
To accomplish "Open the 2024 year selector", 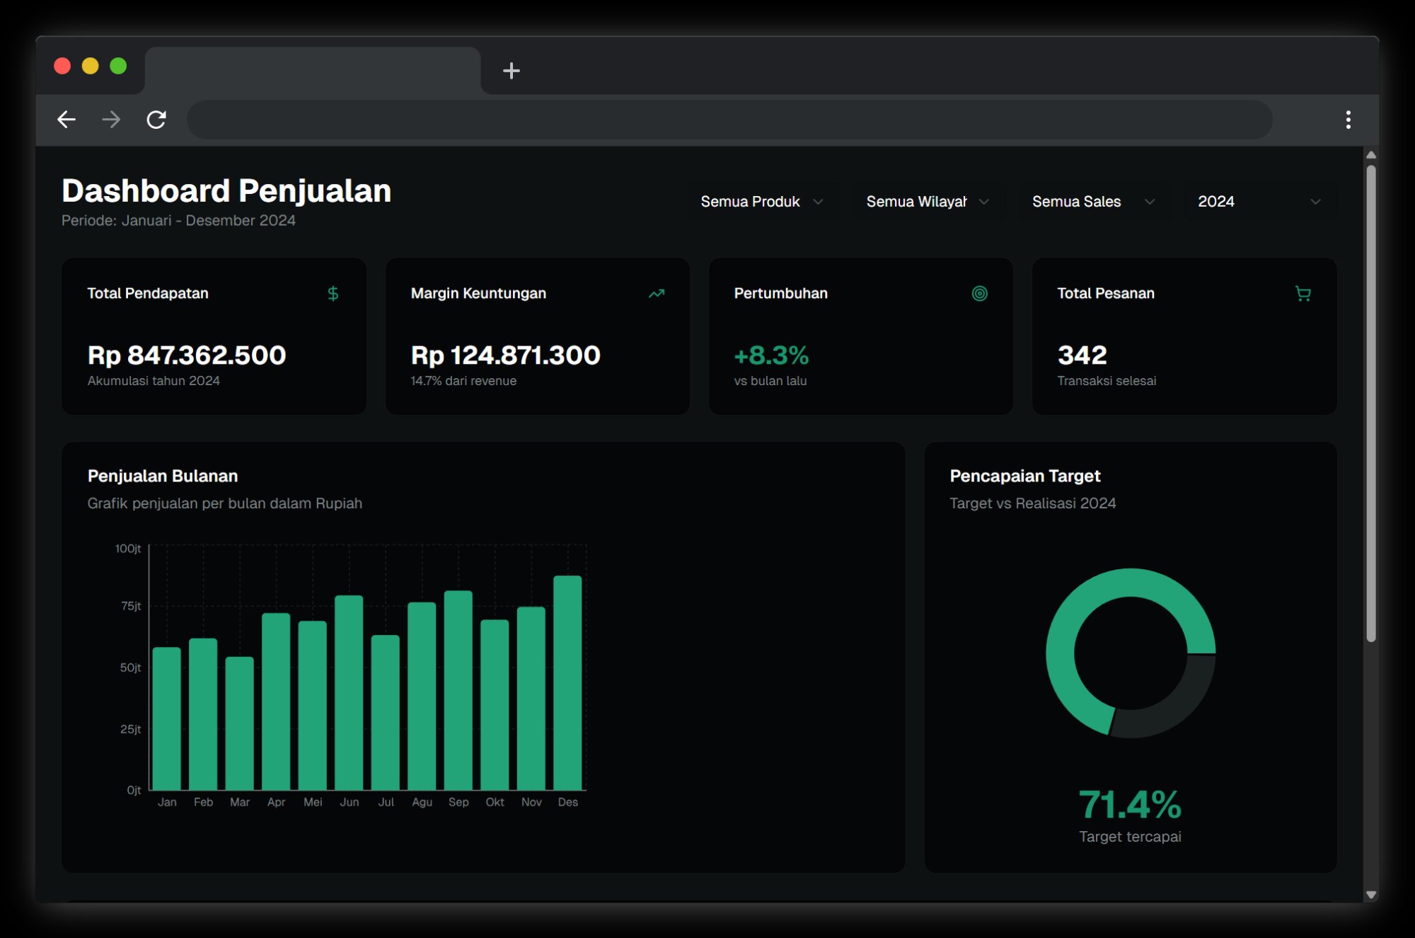I will tap(1259, 201).
